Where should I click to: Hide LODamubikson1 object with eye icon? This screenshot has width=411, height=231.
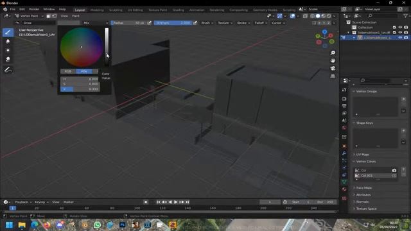(400, 38)
